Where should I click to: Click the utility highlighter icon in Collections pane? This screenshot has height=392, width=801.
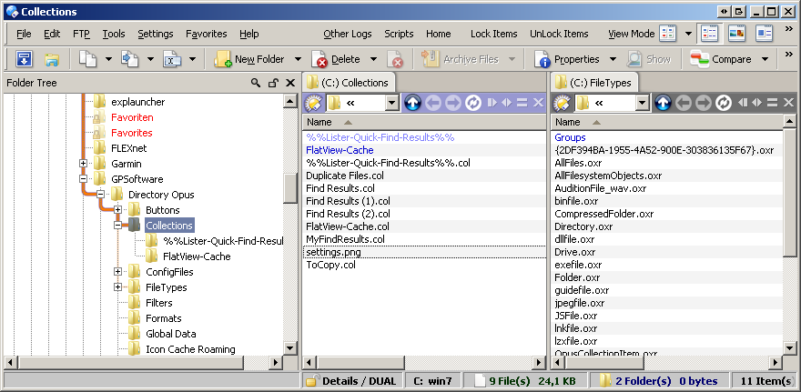[312, 103]
